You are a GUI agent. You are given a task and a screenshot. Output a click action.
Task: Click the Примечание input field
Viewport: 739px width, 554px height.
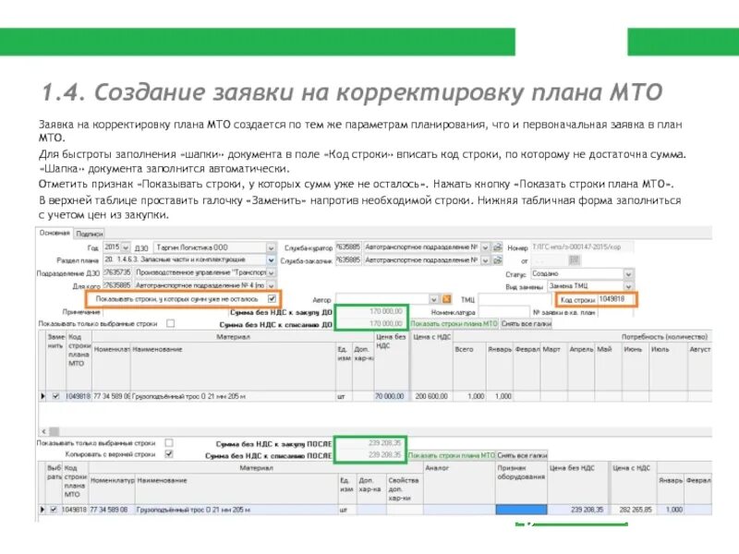(165, 312)
